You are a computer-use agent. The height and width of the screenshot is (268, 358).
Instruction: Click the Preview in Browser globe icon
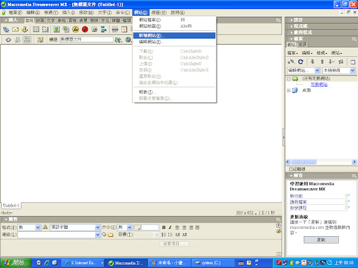click(128, 40)
